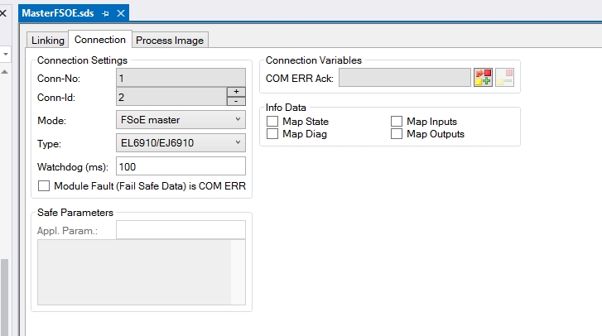
Task: Switch to the Linking tab
Action: (x=47, y=41)
